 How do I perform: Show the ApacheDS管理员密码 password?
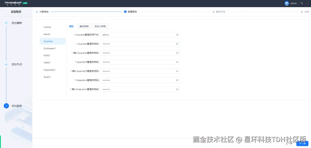click(x=177, y=62)
